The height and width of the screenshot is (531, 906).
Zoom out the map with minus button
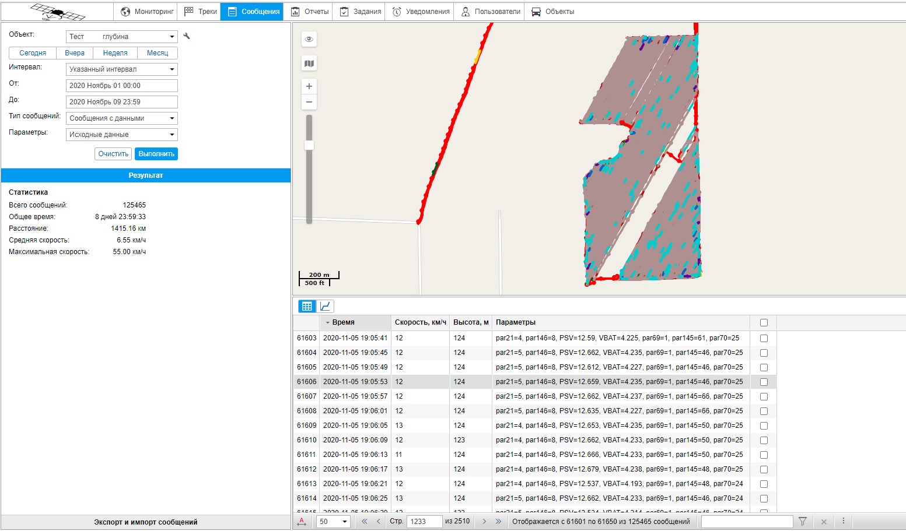click(309, 102)
